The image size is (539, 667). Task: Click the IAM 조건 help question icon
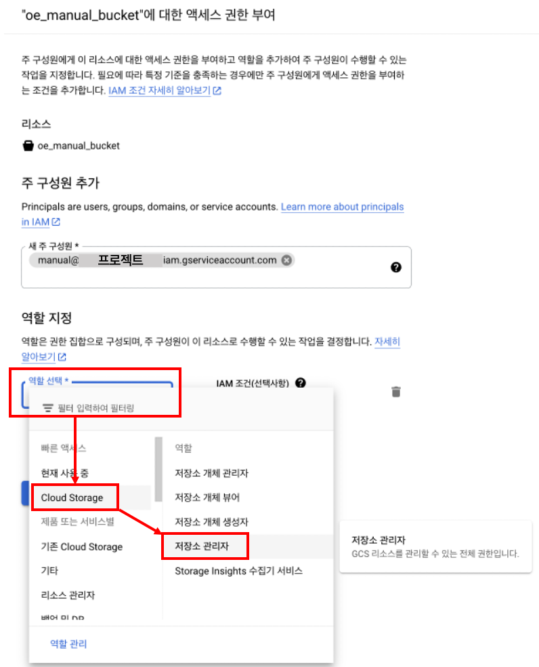[301, 383]
